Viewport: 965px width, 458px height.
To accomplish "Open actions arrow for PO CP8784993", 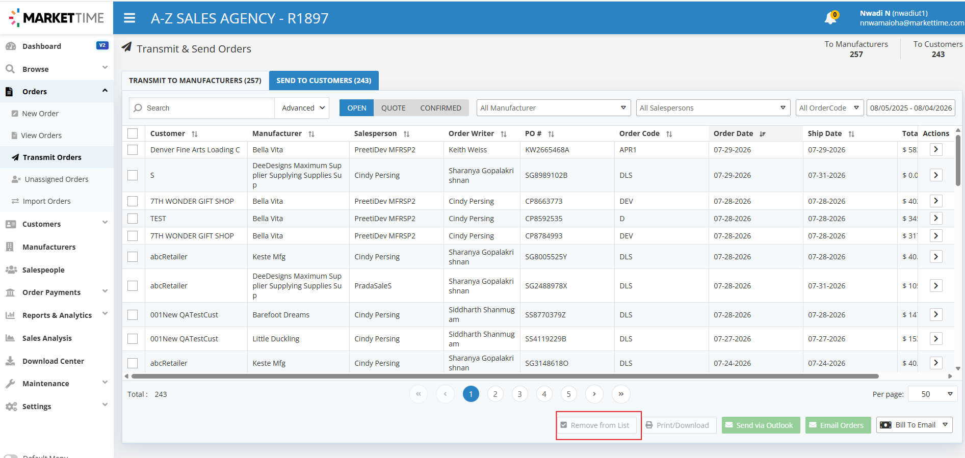I will click(936, 236).
